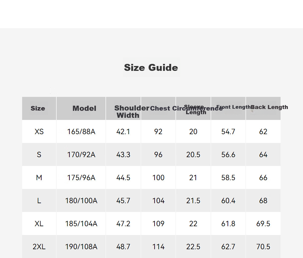Select chest circumference "104" in row L
The height and width of the screenshot is (258, 303).
pos(158,201)
